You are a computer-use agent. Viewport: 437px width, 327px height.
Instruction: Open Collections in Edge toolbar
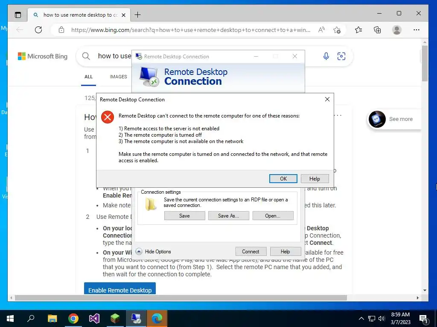pyautogui.click(x=377, y=30)
